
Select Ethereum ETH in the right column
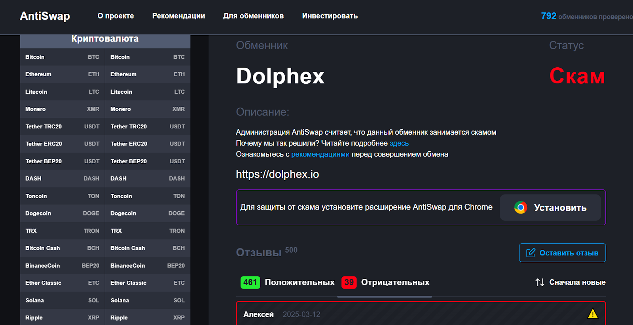tap(148, 74)
